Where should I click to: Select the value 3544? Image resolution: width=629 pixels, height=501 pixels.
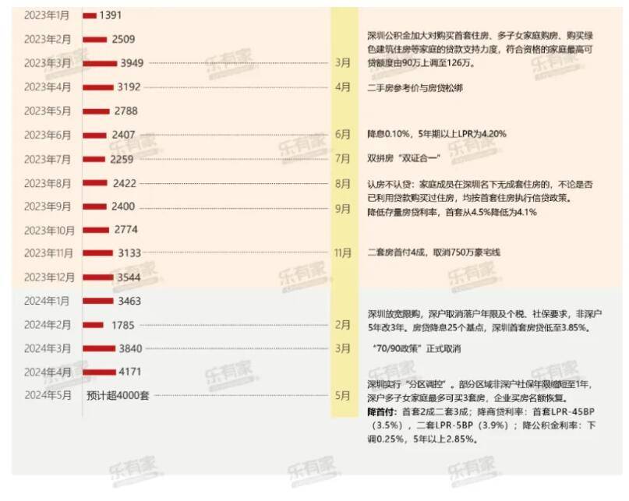(x=129, y=277)
